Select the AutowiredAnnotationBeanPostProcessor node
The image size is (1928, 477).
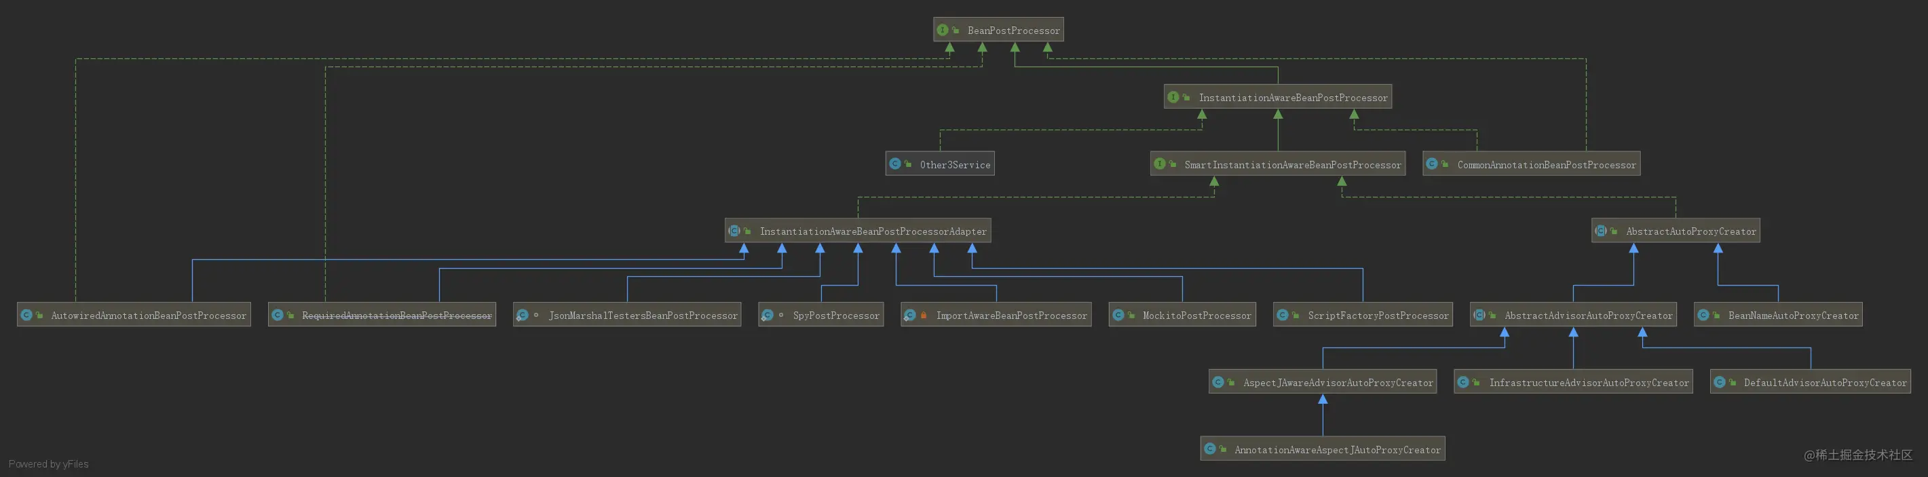[134, 315]
